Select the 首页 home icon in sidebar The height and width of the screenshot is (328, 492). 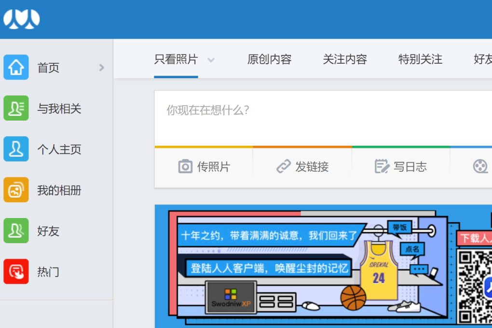coord(16,67)
